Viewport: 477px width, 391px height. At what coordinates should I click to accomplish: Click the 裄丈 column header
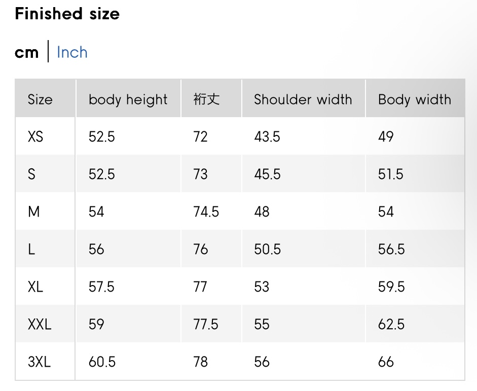pyautogui.click(x=206, y=99)
